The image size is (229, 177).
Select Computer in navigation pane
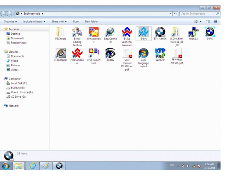pyautogui.click(x=14, y=79)
